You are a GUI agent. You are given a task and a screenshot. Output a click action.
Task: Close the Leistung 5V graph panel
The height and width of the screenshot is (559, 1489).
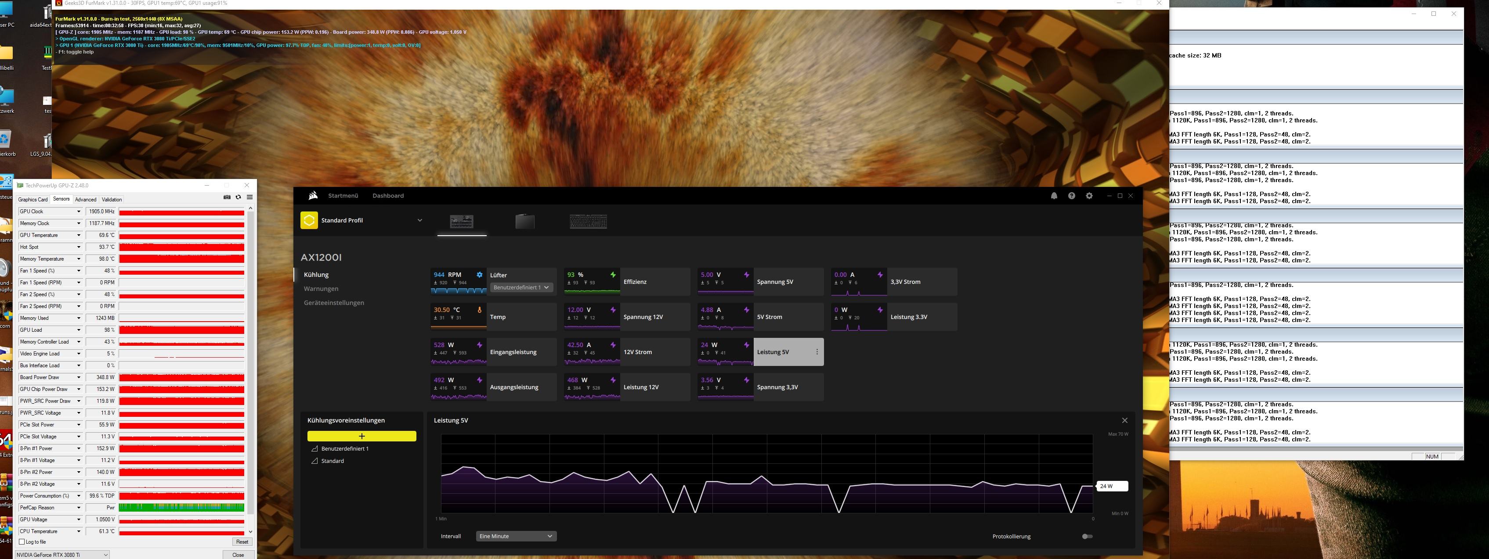[x=1124, y=420]
